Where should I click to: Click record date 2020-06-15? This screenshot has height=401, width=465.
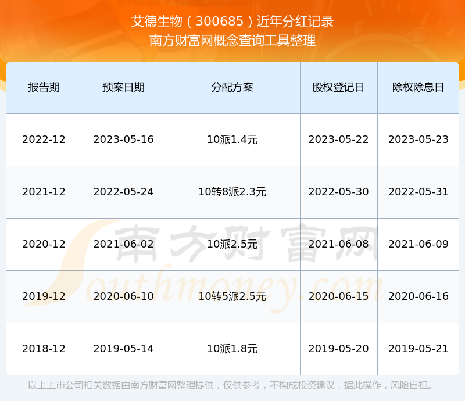tap(338, 296)
